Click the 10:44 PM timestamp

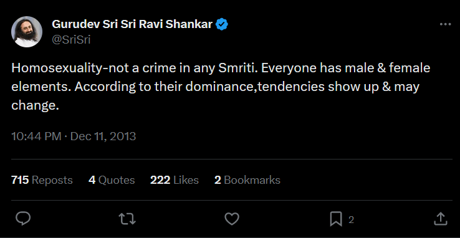[36, 136]
